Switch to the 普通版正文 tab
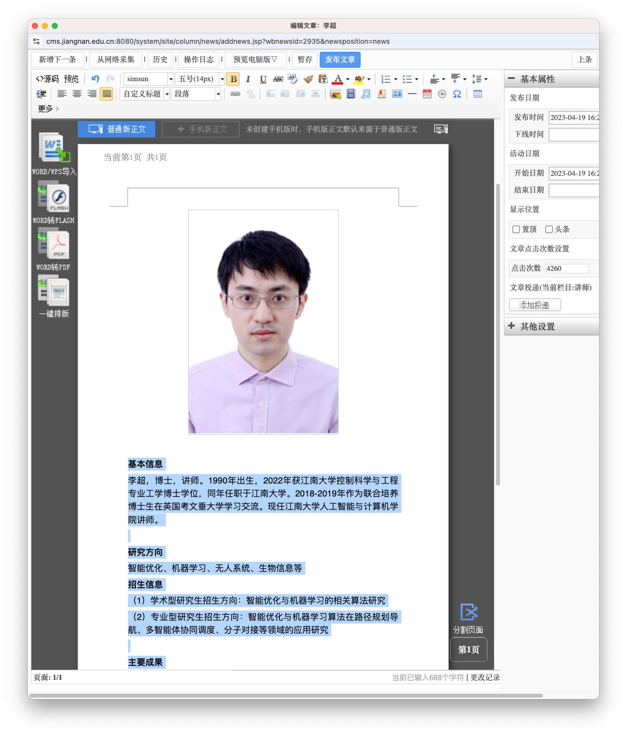The height and width of the screenshot is (736, 627). point(117,129)
